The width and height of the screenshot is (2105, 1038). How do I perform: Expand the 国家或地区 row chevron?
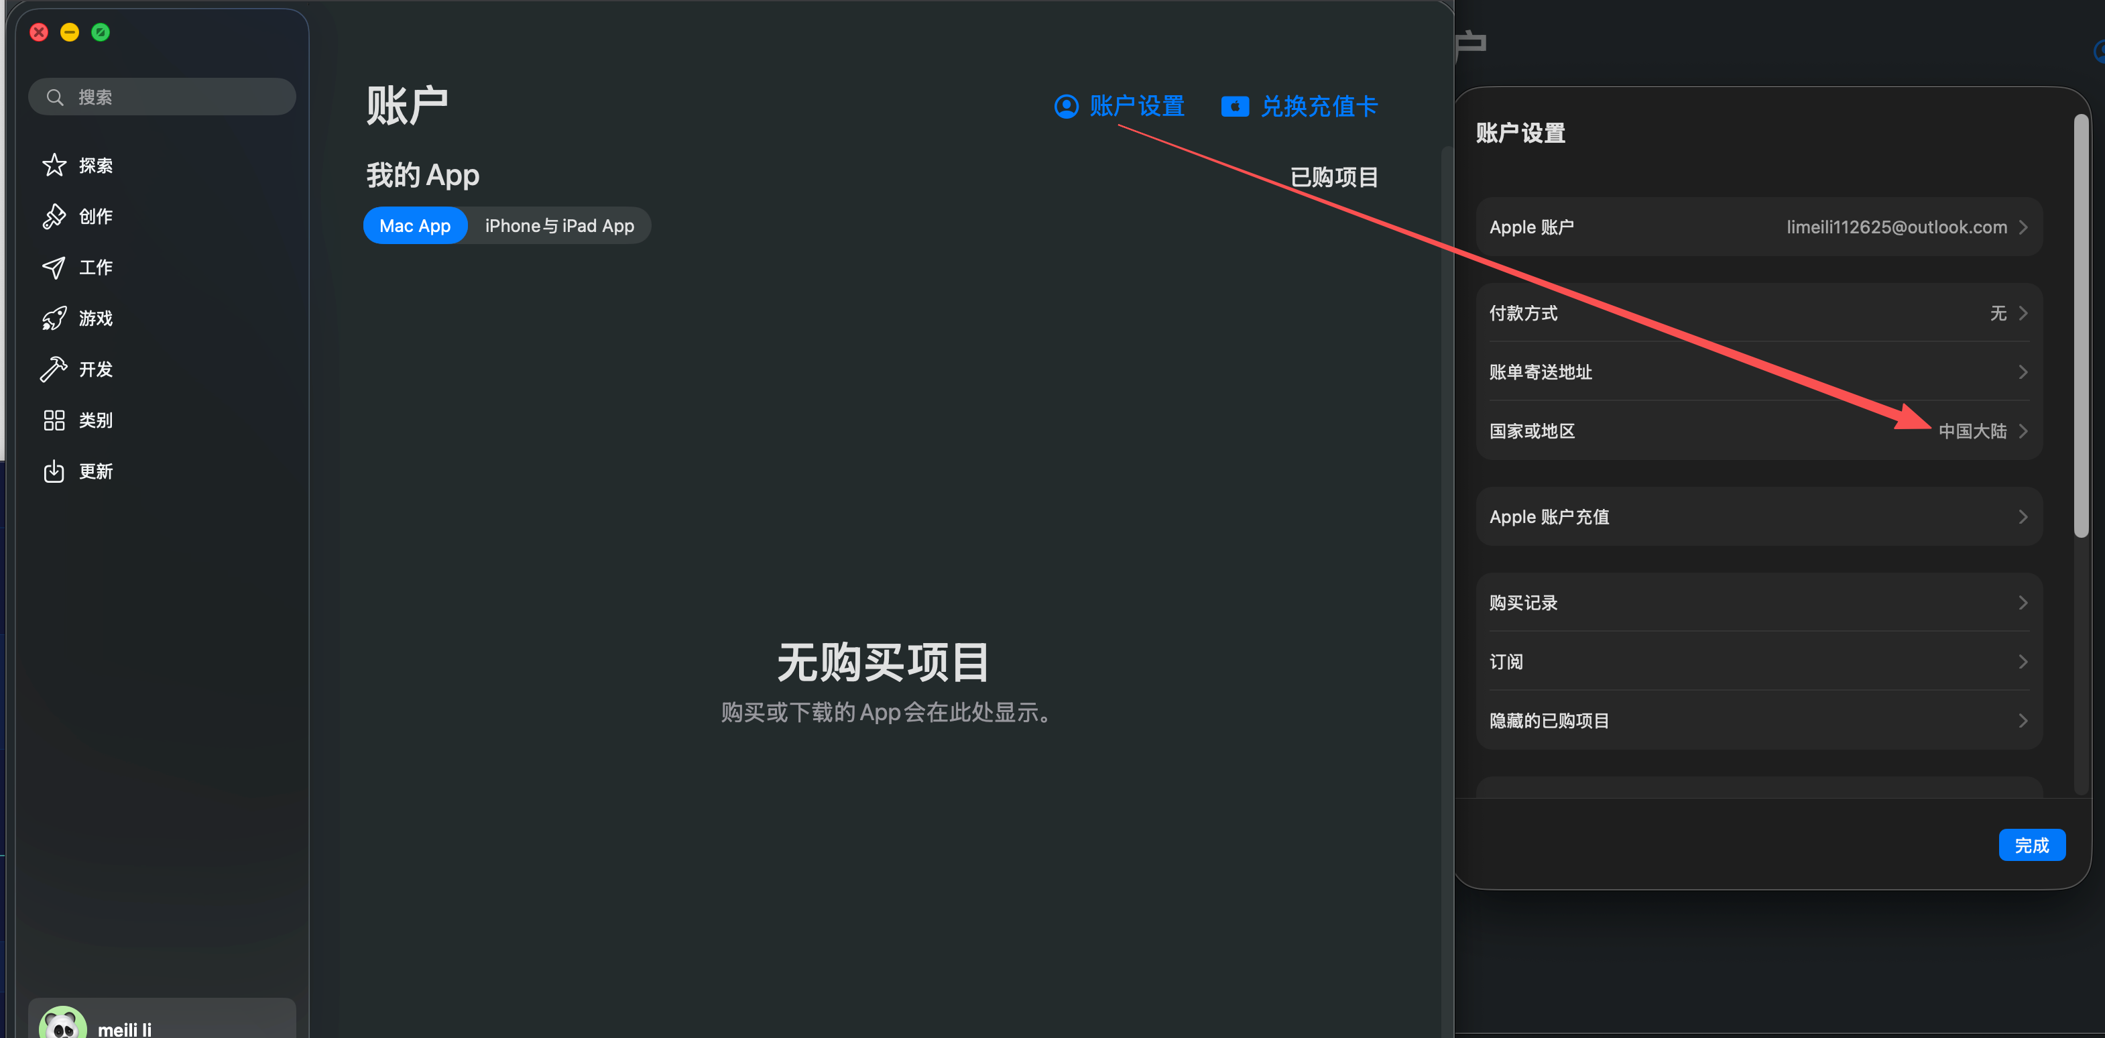[2023, 430]
